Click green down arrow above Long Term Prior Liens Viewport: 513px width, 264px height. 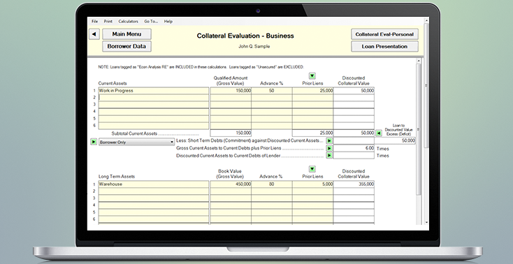pos(312,169)
